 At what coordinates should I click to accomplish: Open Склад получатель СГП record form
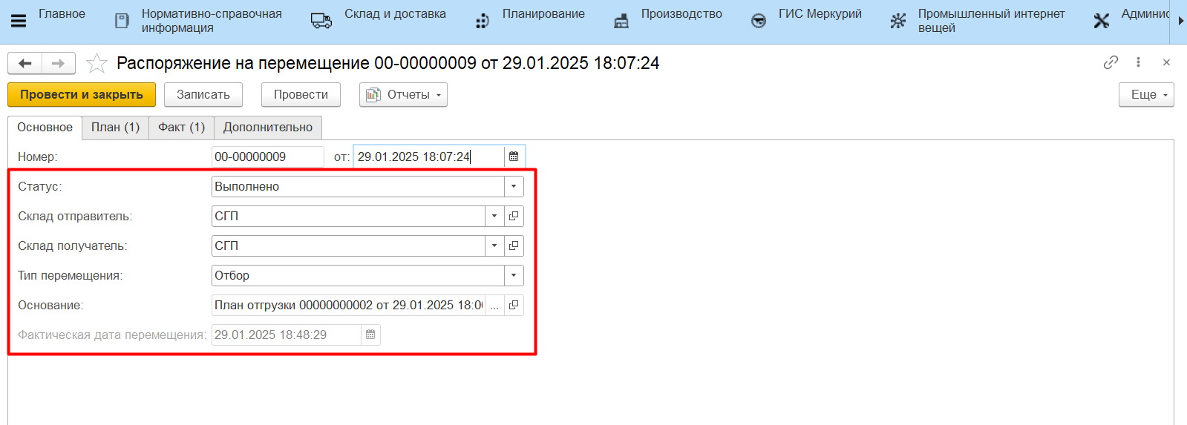point(514,246)
